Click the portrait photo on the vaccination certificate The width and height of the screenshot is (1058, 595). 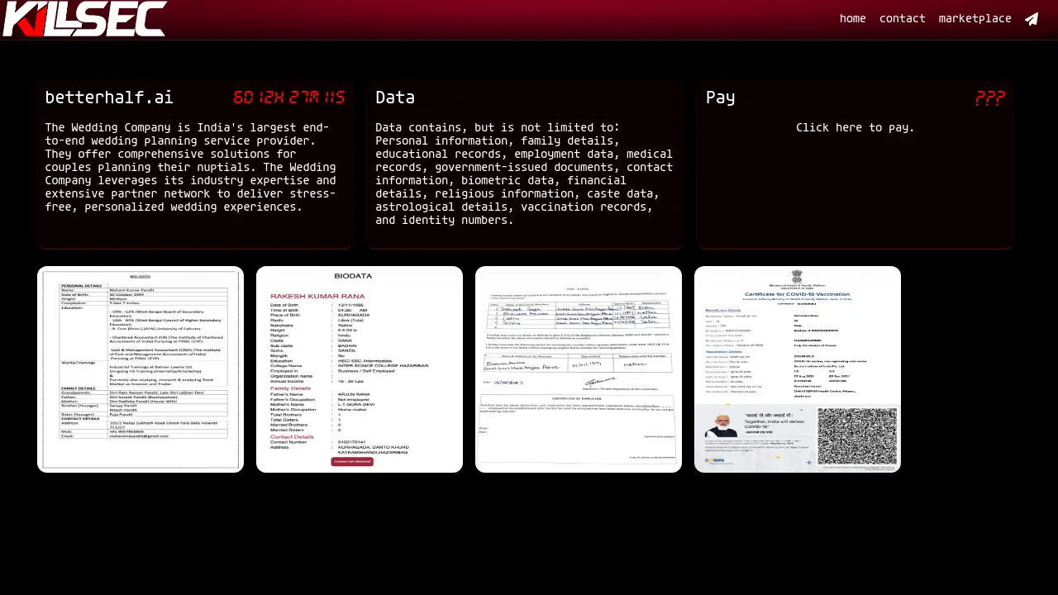pos(722,424)
